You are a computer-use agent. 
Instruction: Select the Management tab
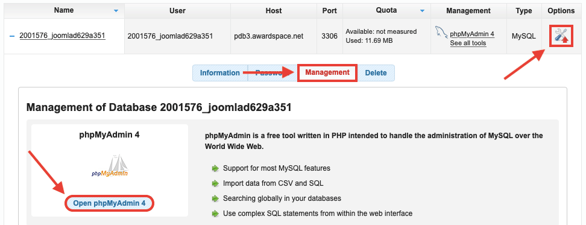327,72
